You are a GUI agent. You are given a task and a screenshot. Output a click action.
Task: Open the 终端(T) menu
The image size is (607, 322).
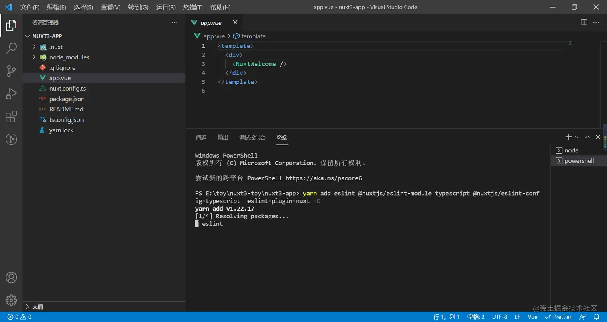pos(193,7)
